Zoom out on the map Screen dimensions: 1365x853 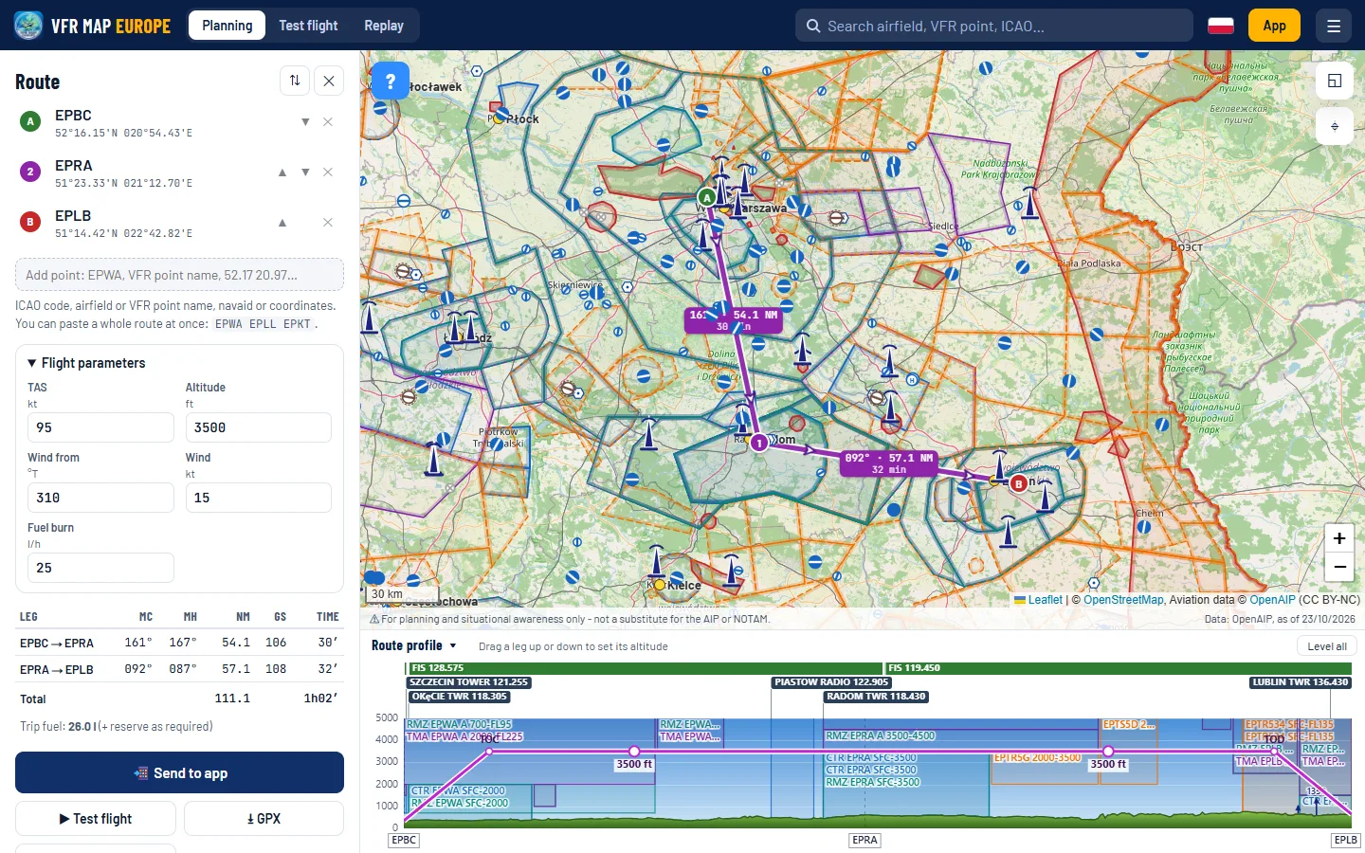tap(1339, 567)
